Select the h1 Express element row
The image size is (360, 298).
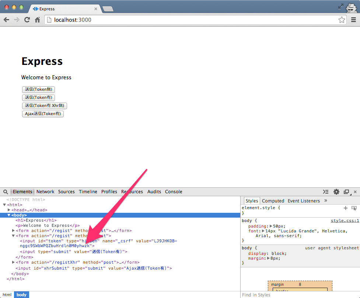36,220
